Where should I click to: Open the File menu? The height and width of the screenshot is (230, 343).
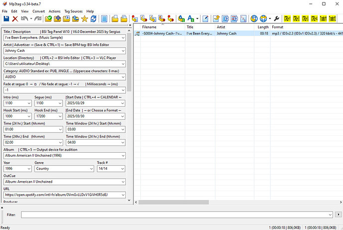(x=4, y=11)
